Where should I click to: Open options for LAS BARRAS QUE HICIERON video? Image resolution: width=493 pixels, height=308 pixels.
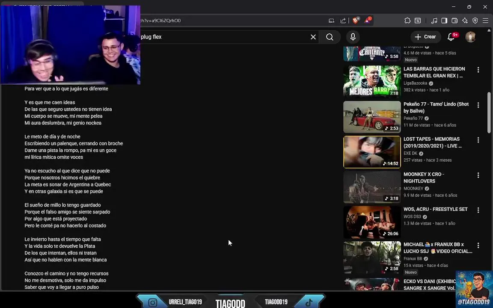pyautogui.click(x=478, y=70)
